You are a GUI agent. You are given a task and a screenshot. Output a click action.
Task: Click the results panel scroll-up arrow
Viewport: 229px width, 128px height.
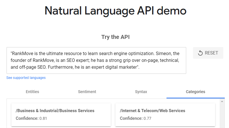coord(222,101)
